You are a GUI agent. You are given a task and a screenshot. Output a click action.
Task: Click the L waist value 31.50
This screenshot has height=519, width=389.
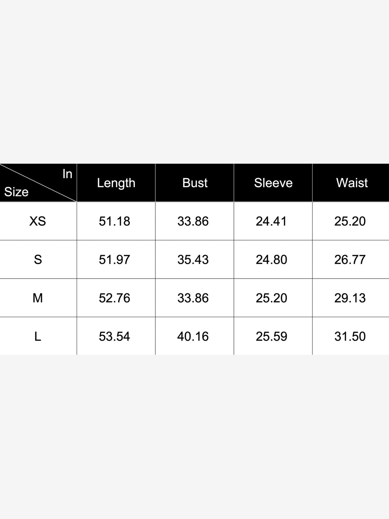[x=350, y=336]
